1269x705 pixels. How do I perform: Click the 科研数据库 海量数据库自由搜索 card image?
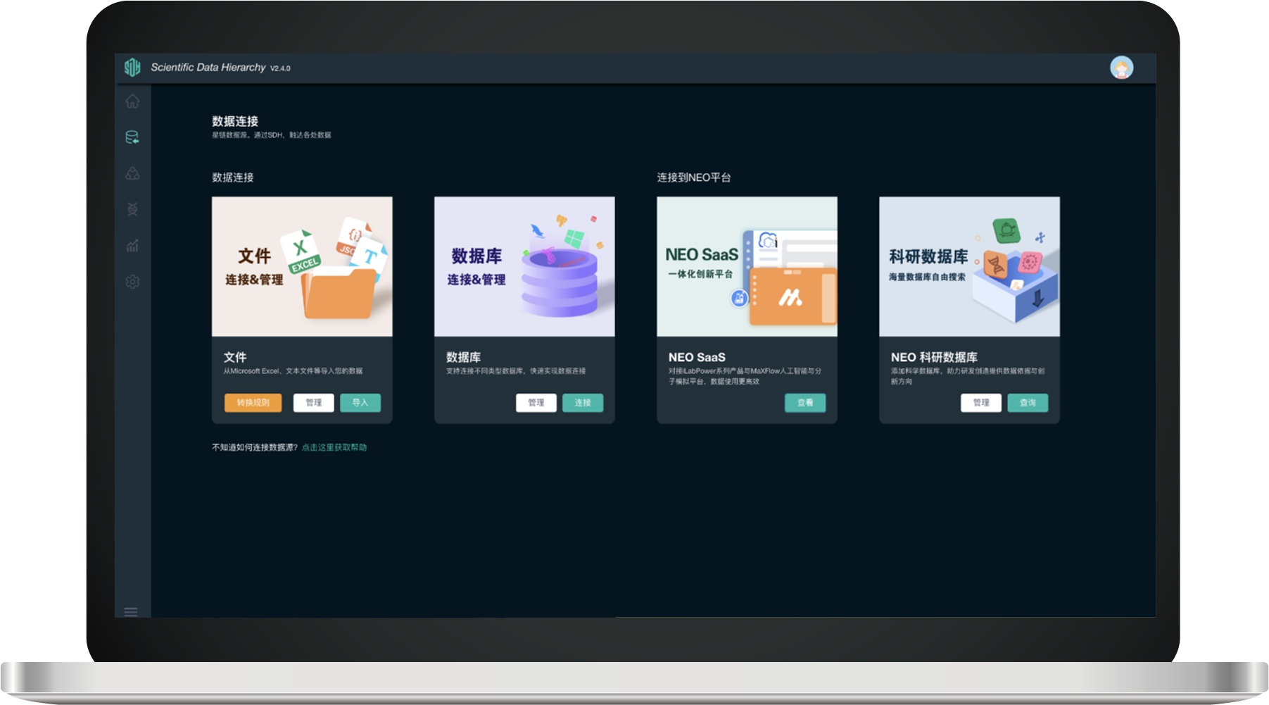(969, 266)
